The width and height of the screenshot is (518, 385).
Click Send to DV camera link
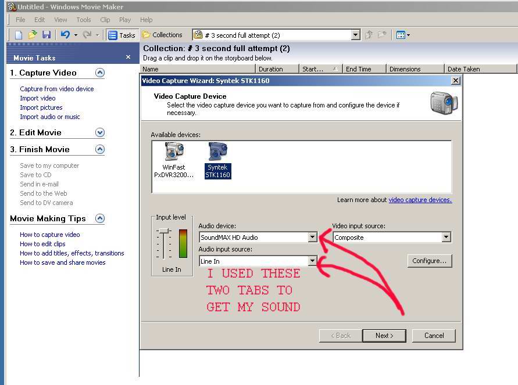[x=47, y=203]
